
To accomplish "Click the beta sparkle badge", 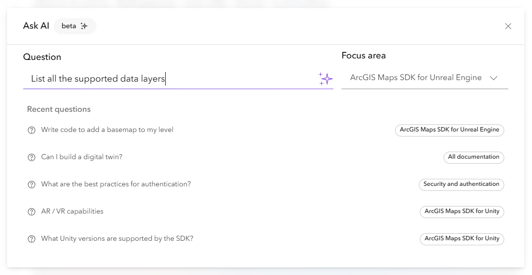I will pos(75,26).
